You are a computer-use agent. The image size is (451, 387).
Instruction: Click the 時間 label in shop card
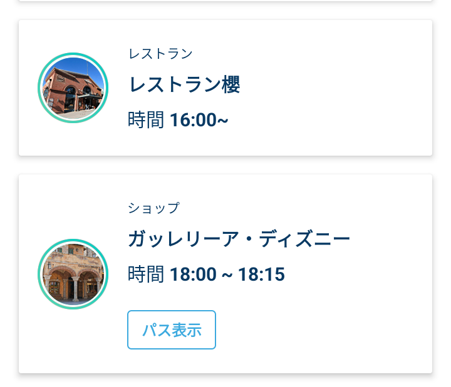[x=146, y=274]
